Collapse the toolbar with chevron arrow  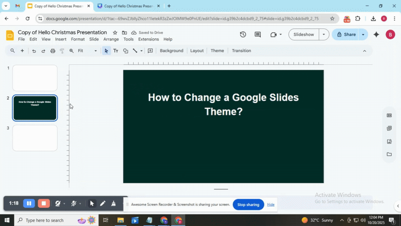[x=364, y=51]
